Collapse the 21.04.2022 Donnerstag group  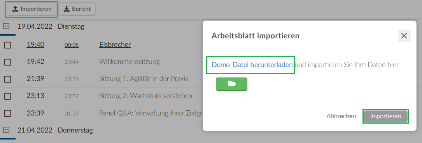[x=7, y=130]
